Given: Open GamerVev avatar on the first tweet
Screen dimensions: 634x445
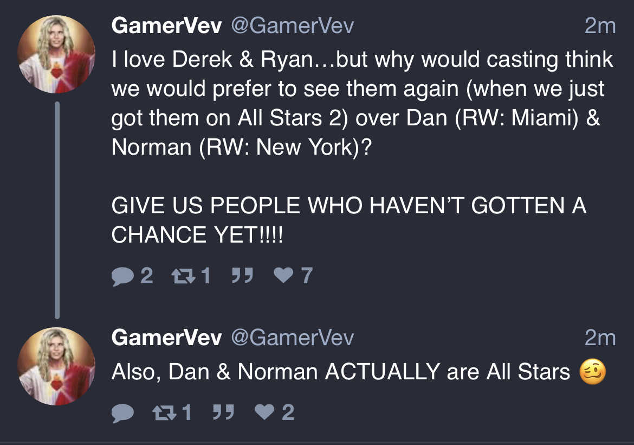Looking at the screenshot, I should click(x=56, y=54).
